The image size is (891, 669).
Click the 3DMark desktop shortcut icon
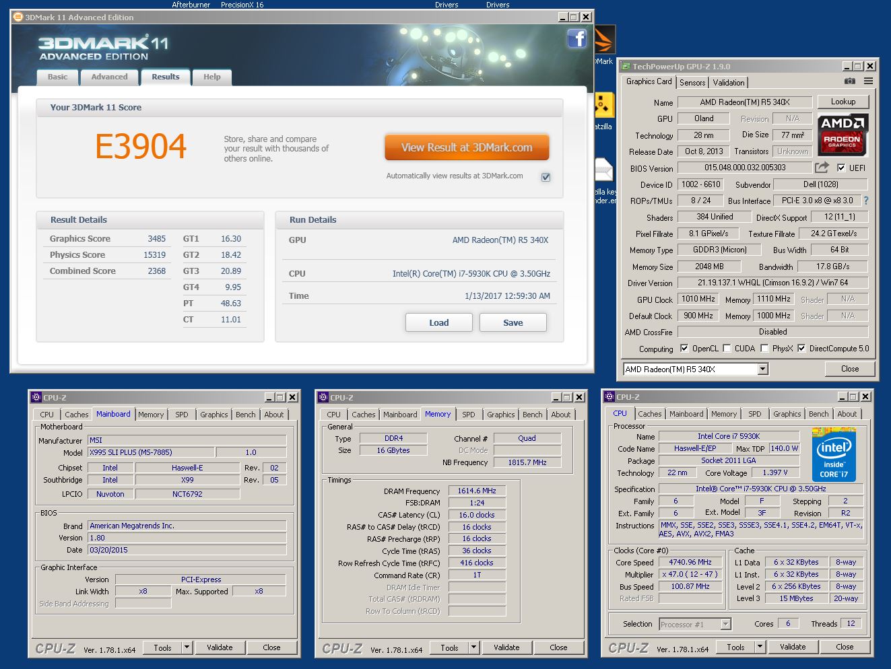[x=604, y=40]
